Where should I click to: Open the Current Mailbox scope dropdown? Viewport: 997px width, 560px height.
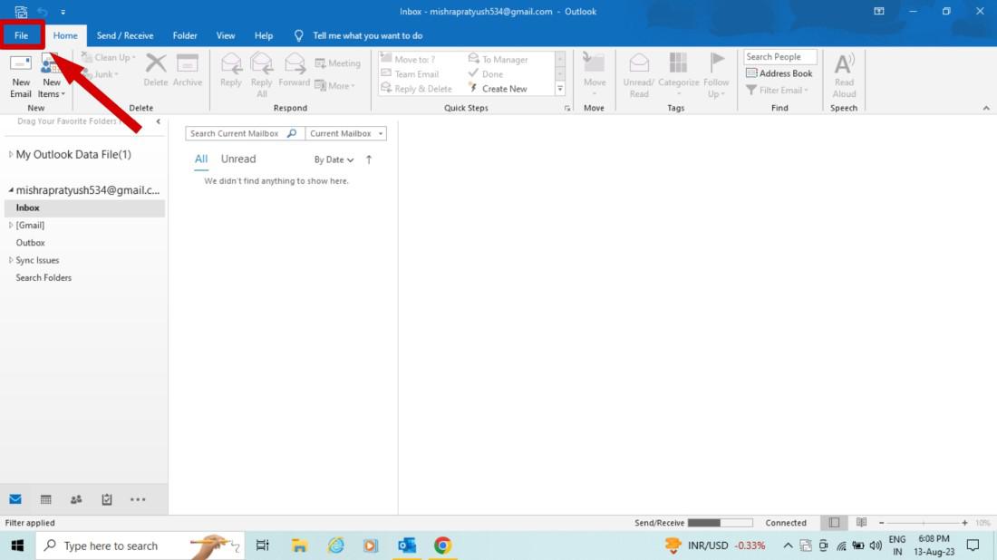coord(346,133)
